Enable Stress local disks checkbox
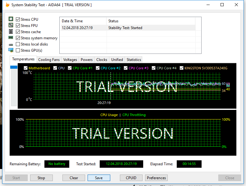 pyautogui.click(x=18, y=44)
